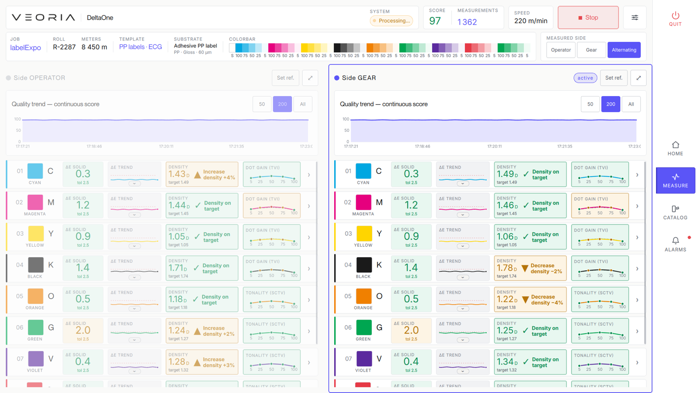Open the PP labels · ECG template link
Image resolution: width=699 pixels, height=393 pixels.
(x=140, y=47)
